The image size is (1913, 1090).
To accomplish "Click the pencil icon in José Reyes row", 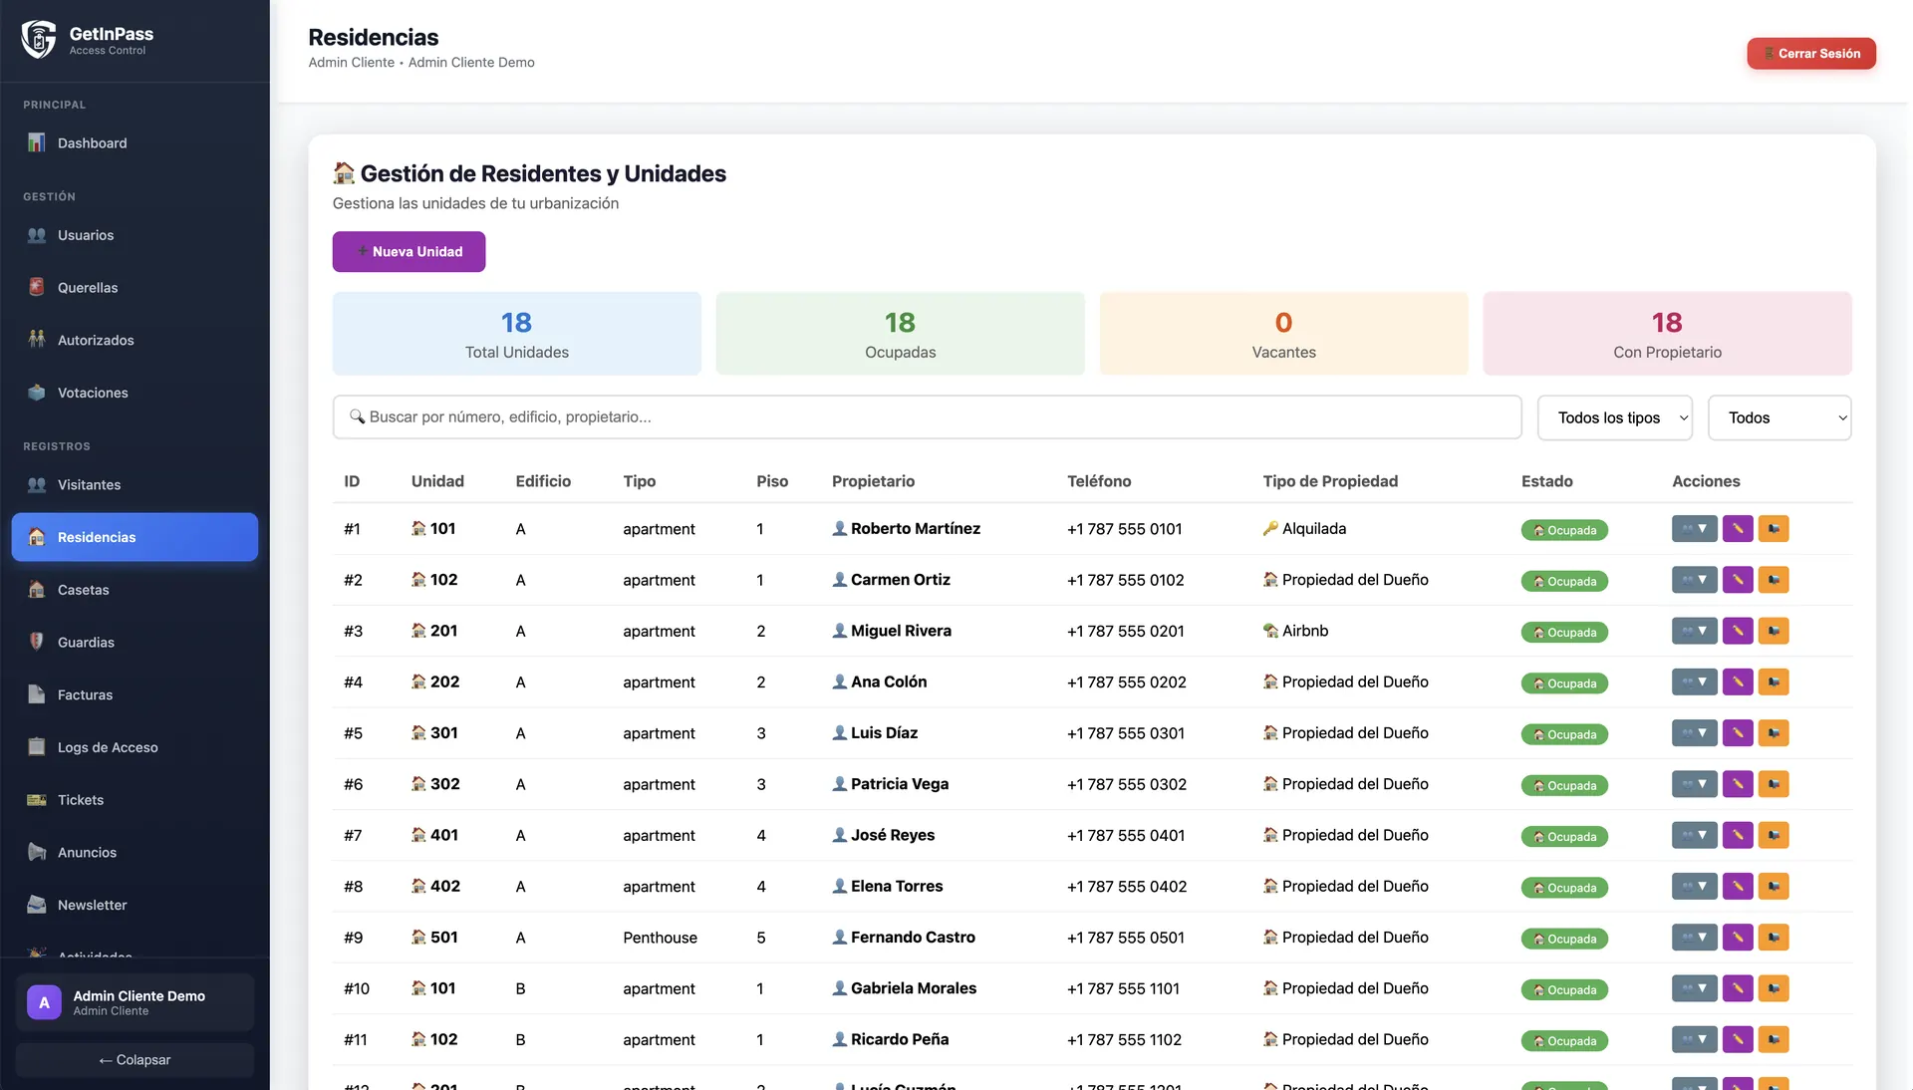I will click(x=1738, y=835).
